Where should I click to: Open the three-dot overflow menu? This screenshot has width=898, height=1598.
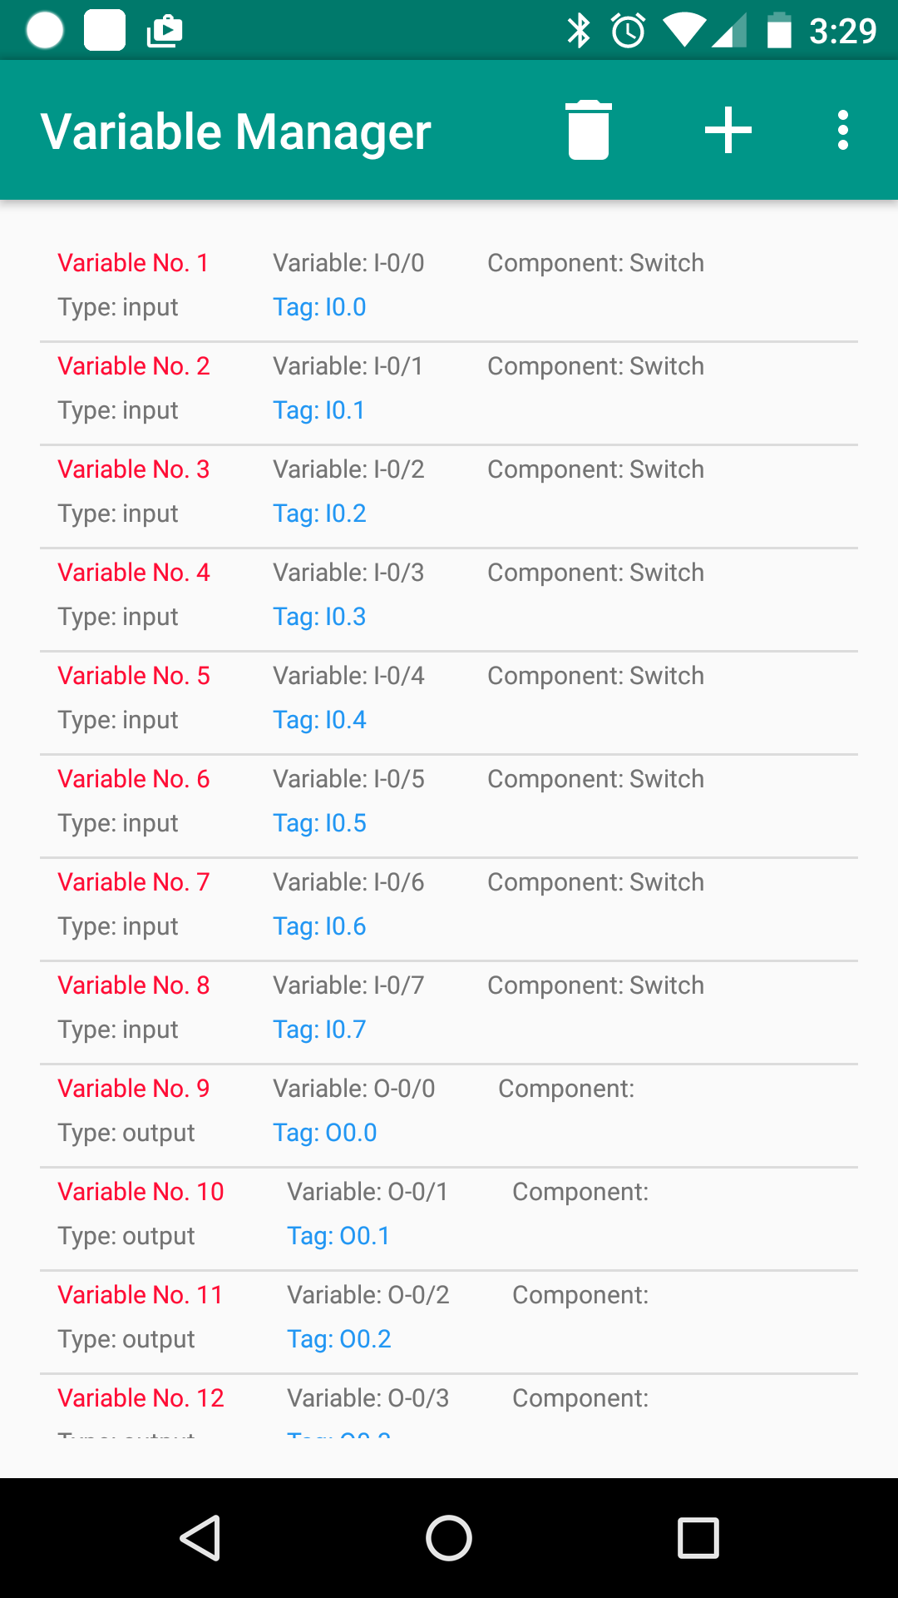coord(842,130)
